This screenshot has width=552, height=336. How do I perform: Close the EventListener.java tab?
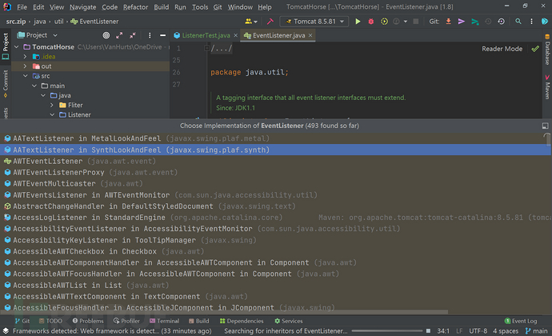point(309,35)
